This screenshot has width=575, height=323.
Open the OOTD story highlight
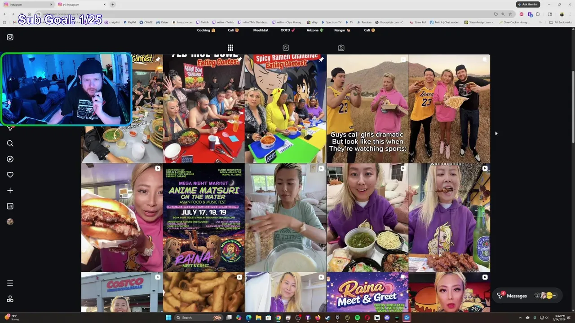tap(287, 30)
